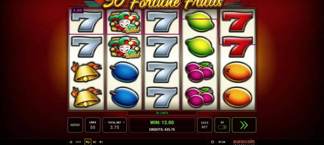Click the top golden bell symbol
This screenshot has width=324, height=145.
pos(86,72)
